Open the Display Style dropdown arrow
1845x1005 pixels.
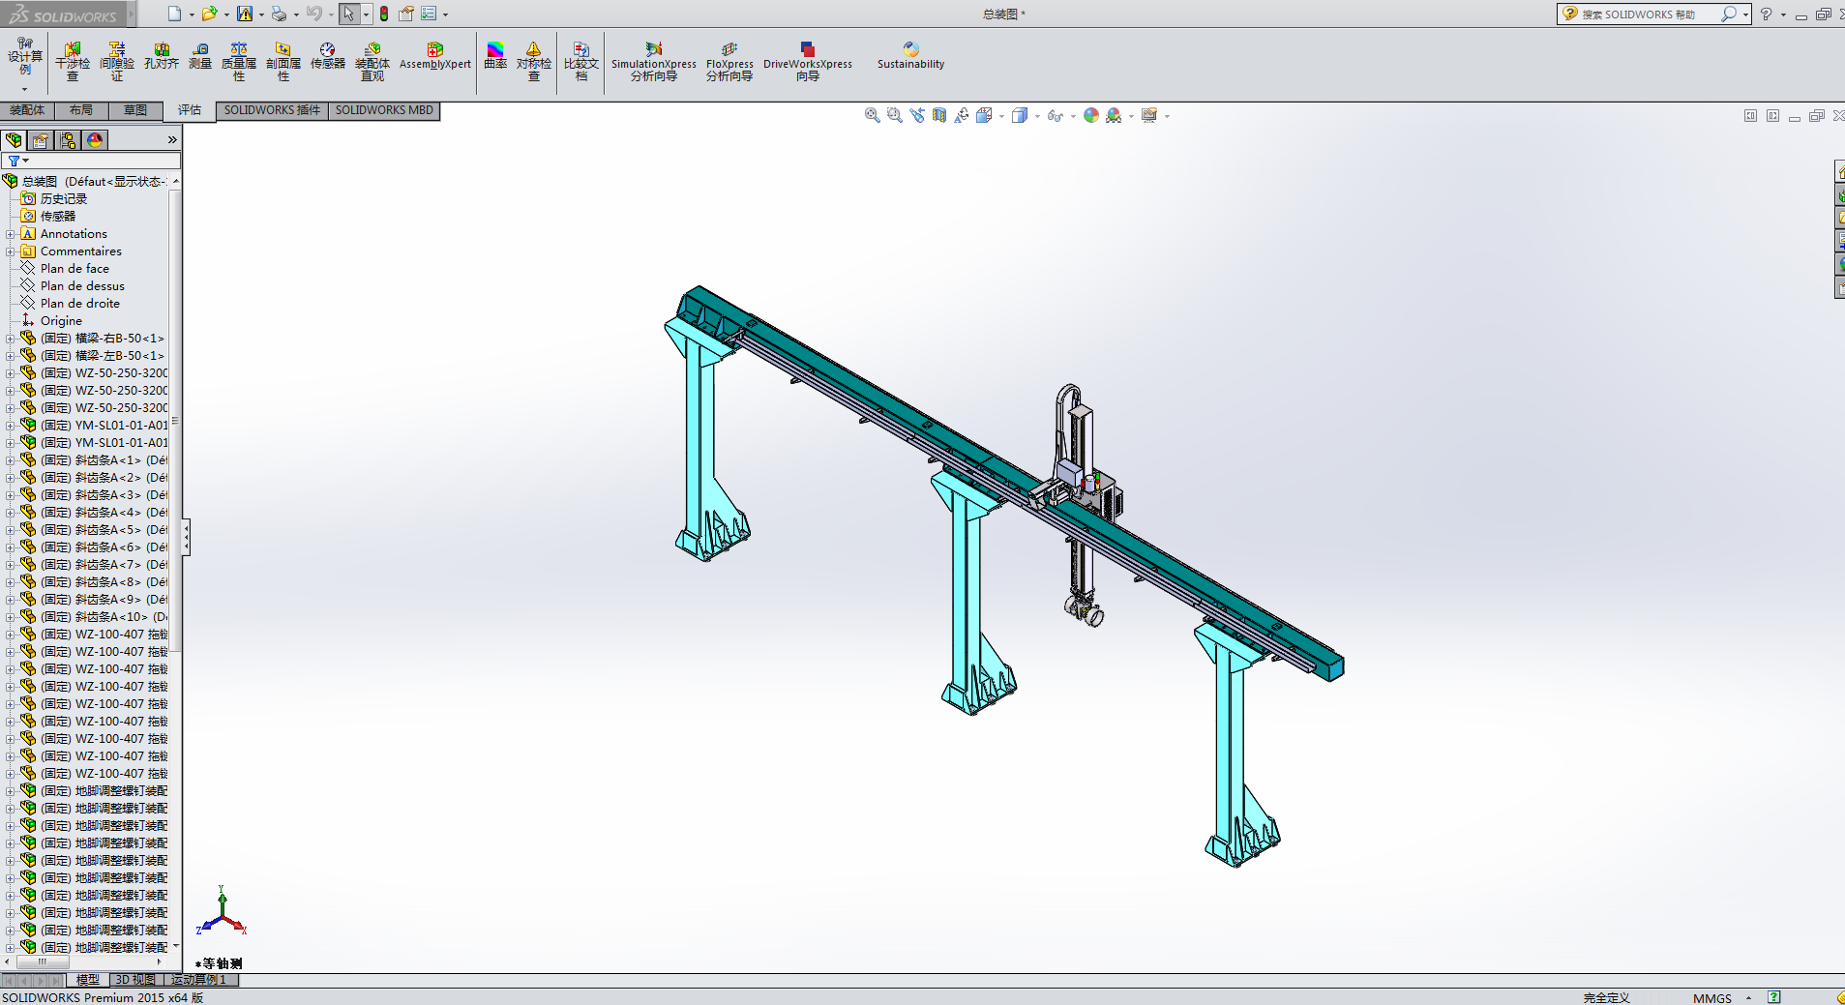1037,116
